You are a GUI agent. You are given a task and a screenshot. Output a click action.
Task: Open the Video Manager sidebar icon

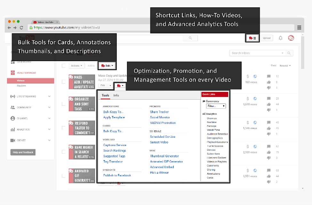tap(13, 73)
